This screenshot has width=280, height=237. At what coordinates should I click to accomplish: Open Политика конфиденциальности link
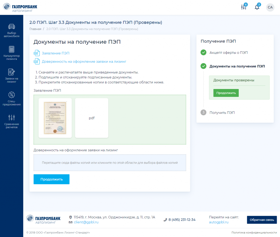click(x=254, y=233)
